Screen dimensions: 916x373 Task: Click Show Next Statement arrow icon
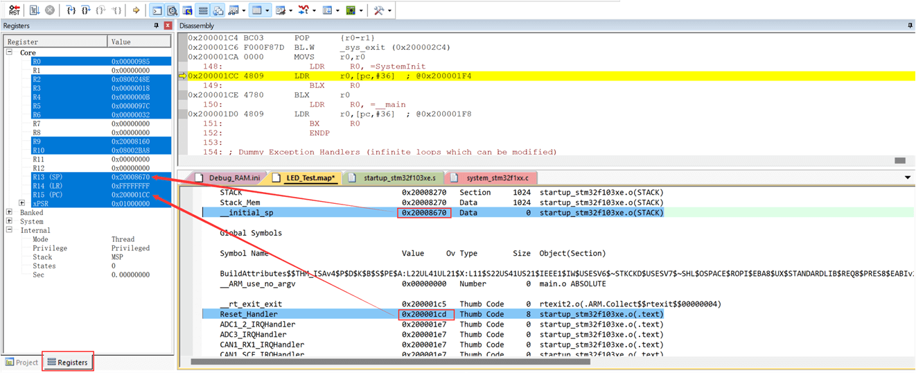[x=136, y=10]
